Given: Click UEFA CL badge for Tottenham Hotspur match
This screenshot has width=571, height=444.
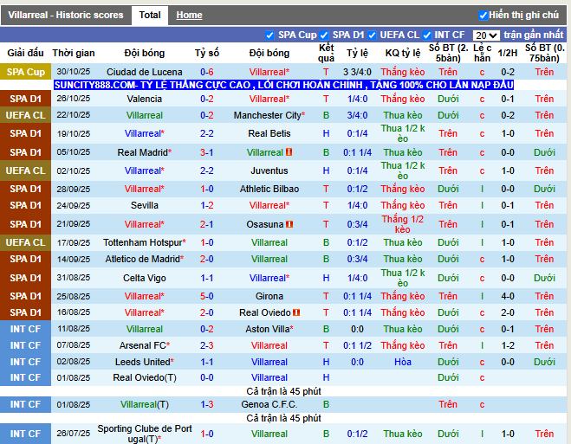Looking at the screenshot, I should click(25, 242).
